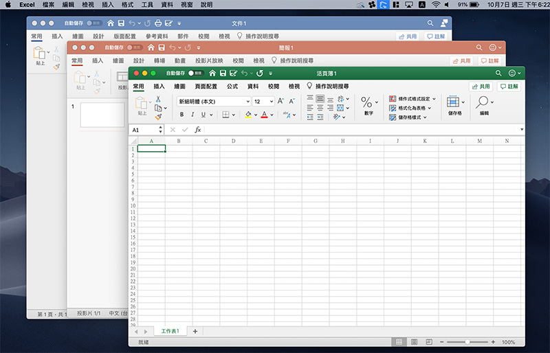Click the print icon in Word title bar
Image resolution: width=550 pixels, height=353 pixels.
click(x=158, y=23)
